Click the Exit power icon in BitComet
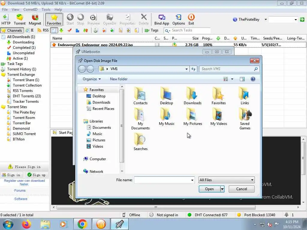This screenshot has height=230, width=307. point(191,19)
